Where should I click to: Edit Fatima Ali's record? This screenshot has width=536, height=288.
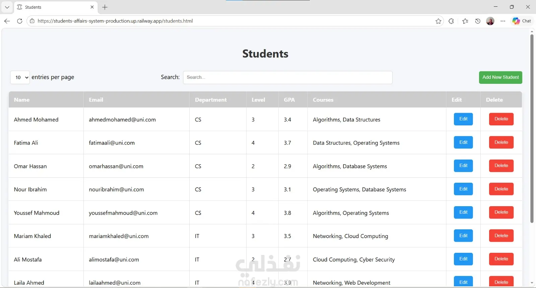pyautogui.click(x=463, y=142)
